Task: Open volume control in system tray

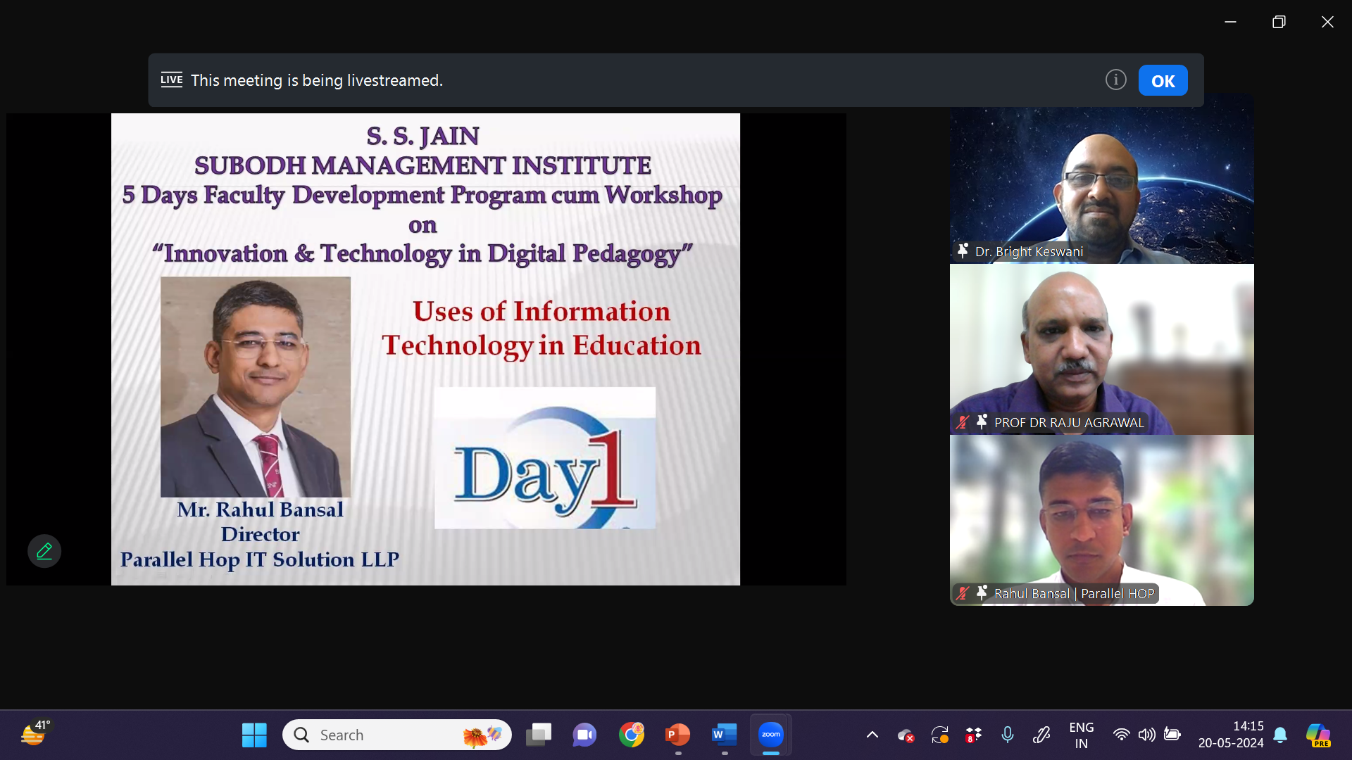Action: [x=1146, y=735]
